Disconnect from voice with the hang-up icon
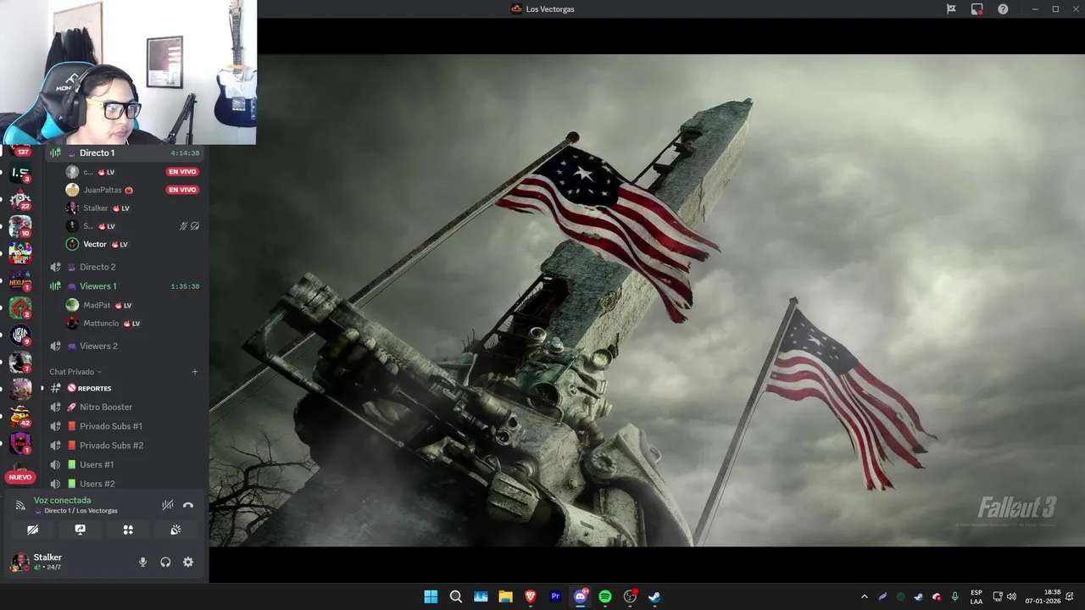The height and width of the screenshot is (610, 1085). [188, 505]
